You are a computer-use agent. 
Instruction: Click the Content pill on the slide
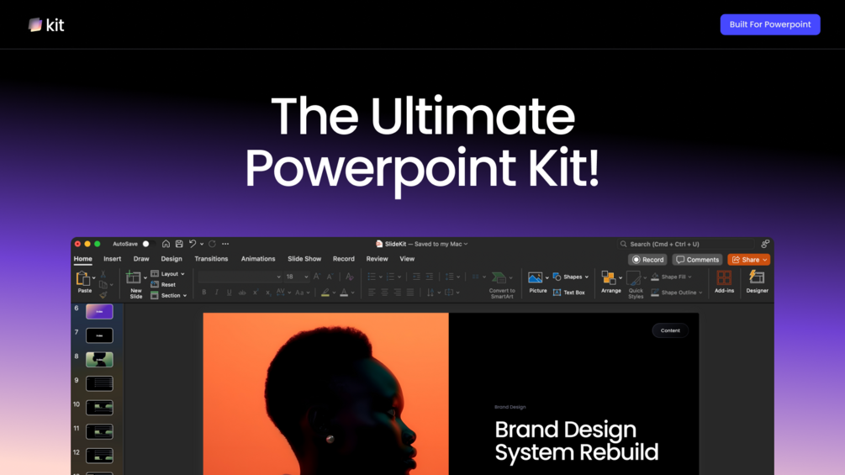pos(670,330)
